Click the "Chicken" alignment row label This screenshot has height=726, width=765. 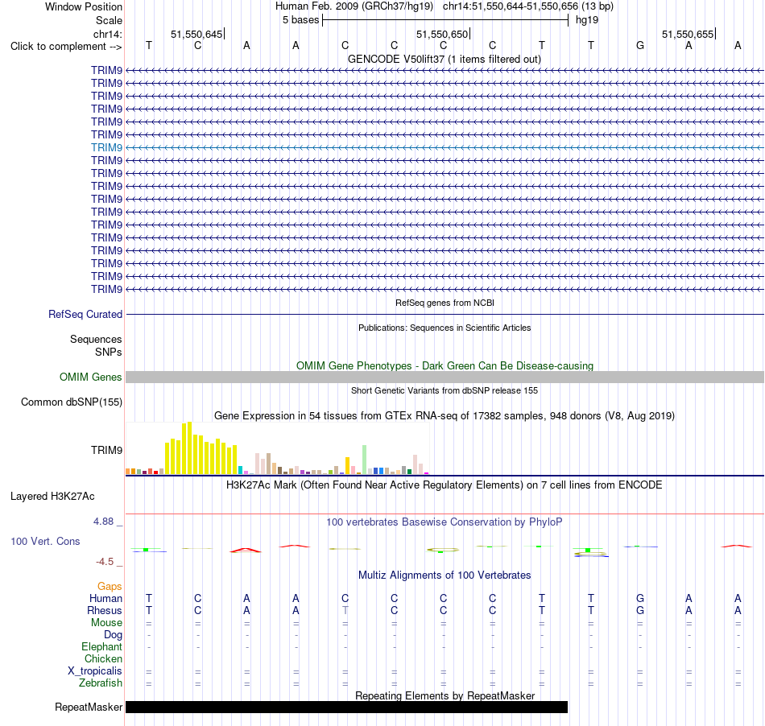(103, 658)
